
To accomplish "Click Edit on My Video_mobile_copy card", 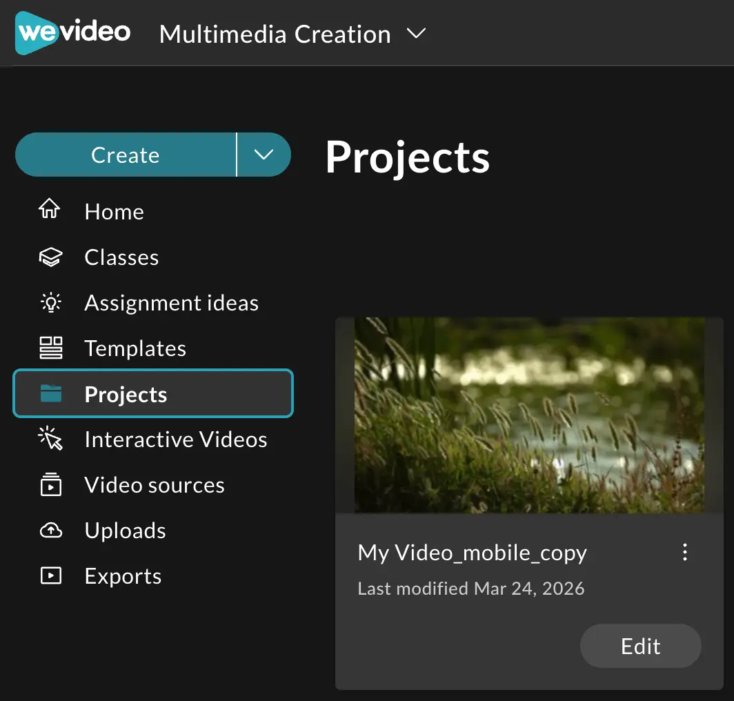I will [x=640, y=646].
